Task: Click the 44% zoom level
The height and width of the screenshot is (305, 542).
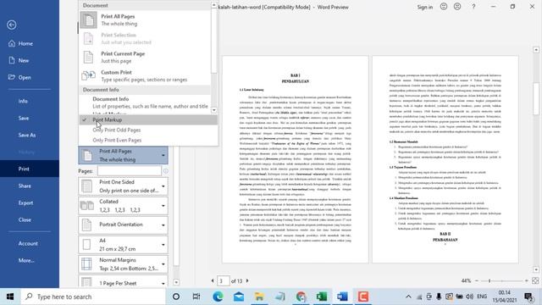Action: coord(466,280)
